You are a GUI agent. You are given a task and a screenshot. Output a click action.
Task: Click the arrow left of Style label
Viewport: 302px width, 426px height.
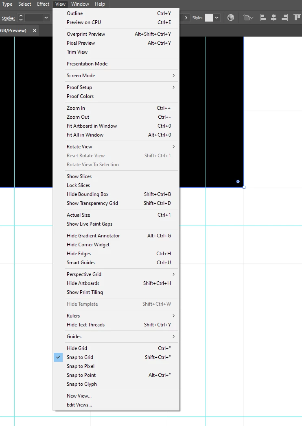tap(186, 17)
